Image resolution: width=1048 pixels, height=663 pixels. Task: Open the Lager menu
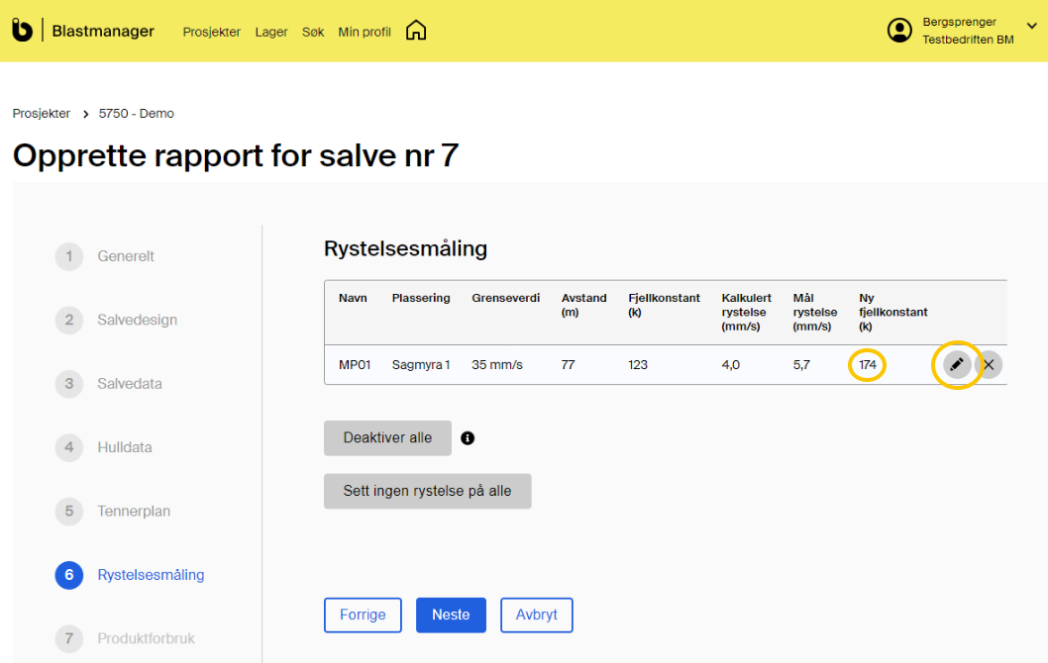271,32
